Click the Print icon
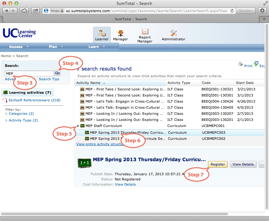Image resolution: width=269 pixels, height=221 pixels. [241, 64]
